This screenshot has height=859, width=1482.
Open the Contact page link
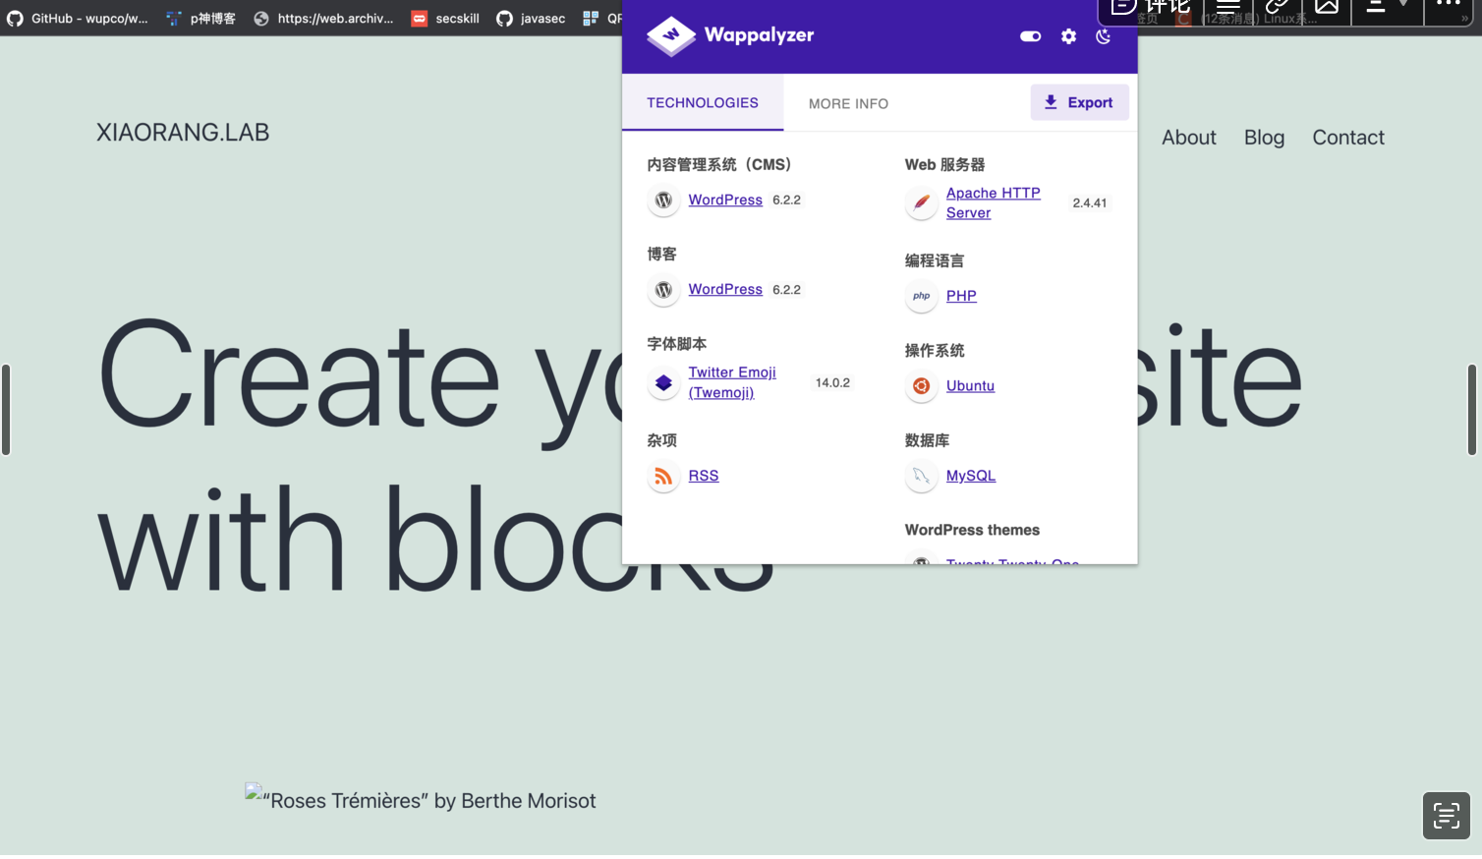(1347, 138)
